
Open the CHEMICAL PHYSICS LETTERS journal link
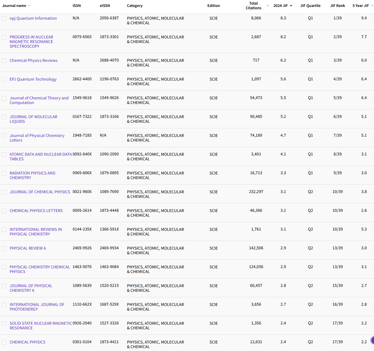point(36,211)
